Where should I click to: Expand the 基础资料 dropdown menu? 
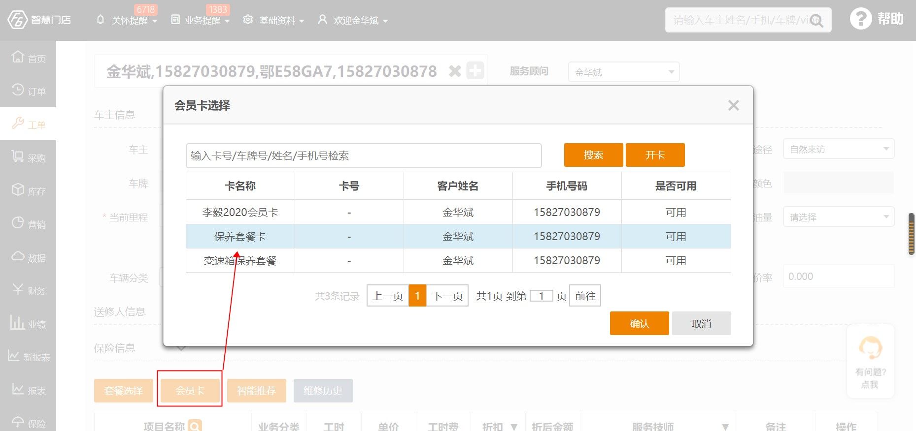302,21
